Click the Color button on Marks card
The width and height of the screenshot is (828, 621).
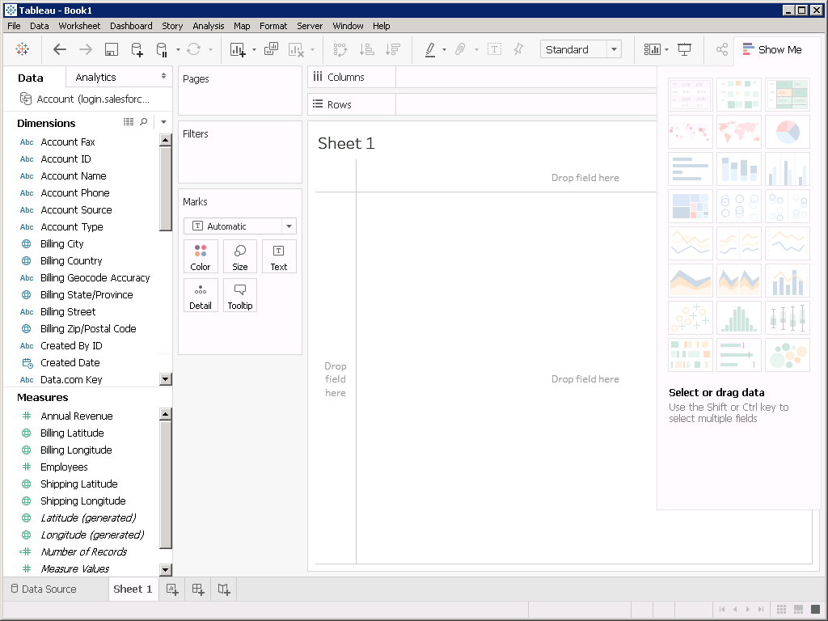tap(201, 256)
